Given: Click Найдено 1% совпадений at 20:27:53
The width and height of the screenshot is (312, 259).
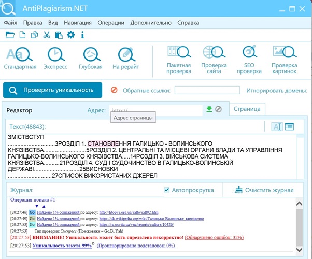Looking at the screenshot, I should click(x=58, y=225).
